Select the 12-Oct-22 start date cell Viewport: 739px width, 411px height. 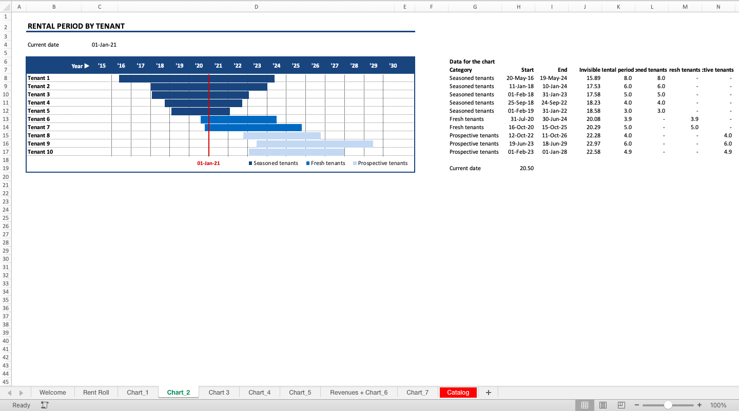[x=518, y=135]
